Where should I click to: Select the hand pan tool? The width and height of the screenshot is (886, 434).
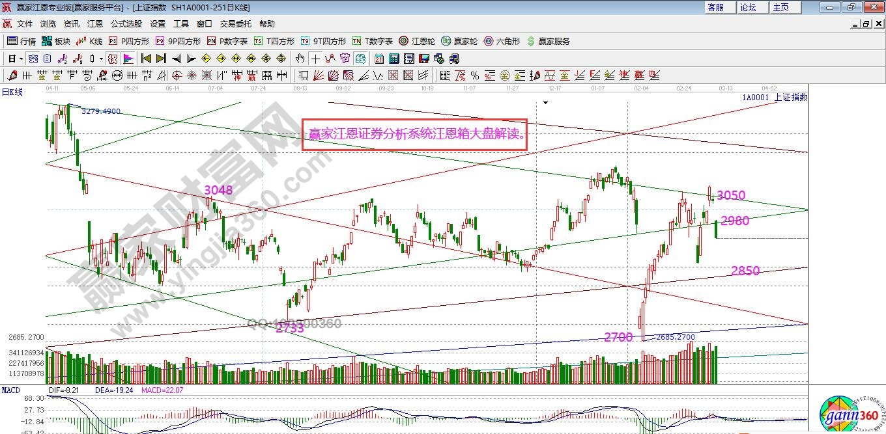pyautogui.click(x=300, y=59)
